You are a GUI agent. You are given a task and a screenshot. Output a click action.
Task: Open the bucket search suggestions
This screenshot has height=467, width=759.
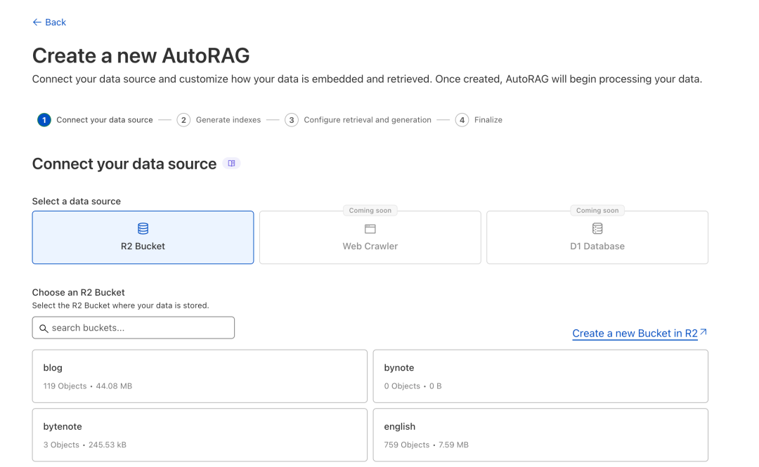click(134, 327)
